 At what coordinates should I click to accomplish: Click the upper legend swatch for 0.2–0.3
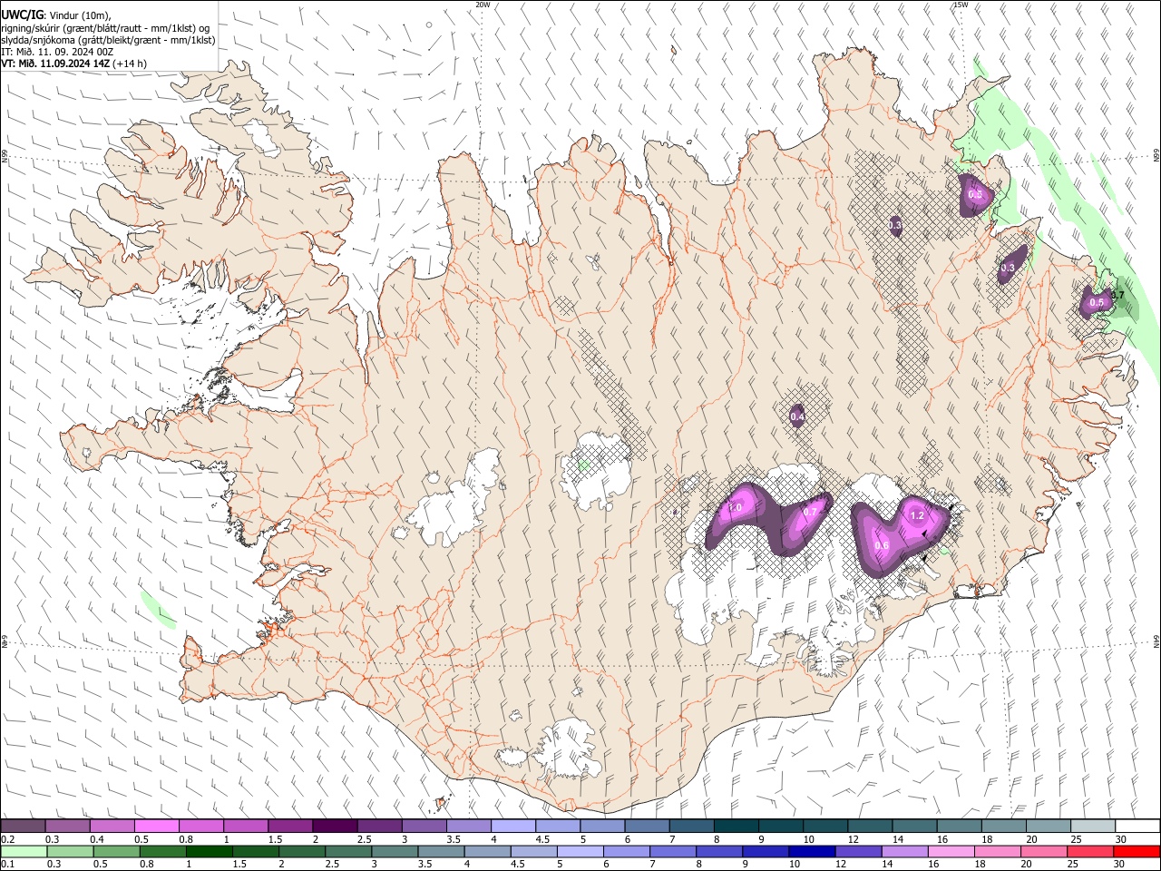(23, 827)
